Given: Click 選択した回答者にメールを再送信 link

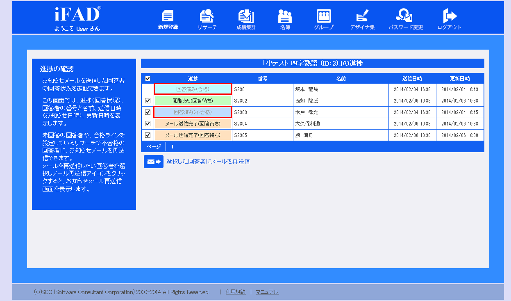Looking at the screenshot, I should tap(208, 162).
